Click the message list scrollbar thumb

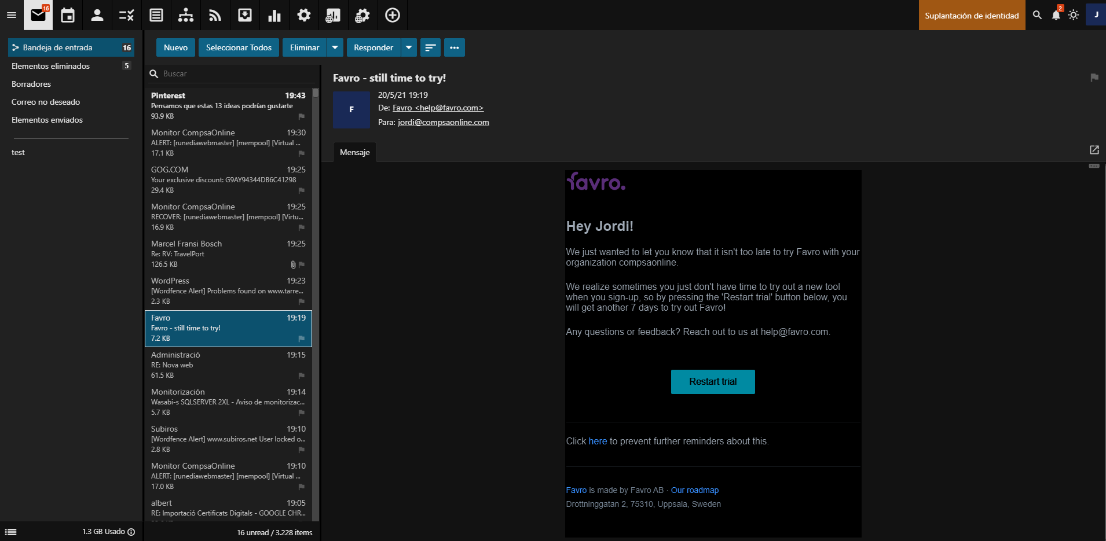(x=316, y=93)
